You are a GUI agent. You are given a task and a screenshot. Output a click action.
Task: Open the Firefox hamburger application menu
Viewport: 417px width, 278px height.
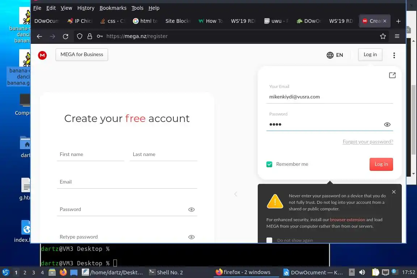397,36
